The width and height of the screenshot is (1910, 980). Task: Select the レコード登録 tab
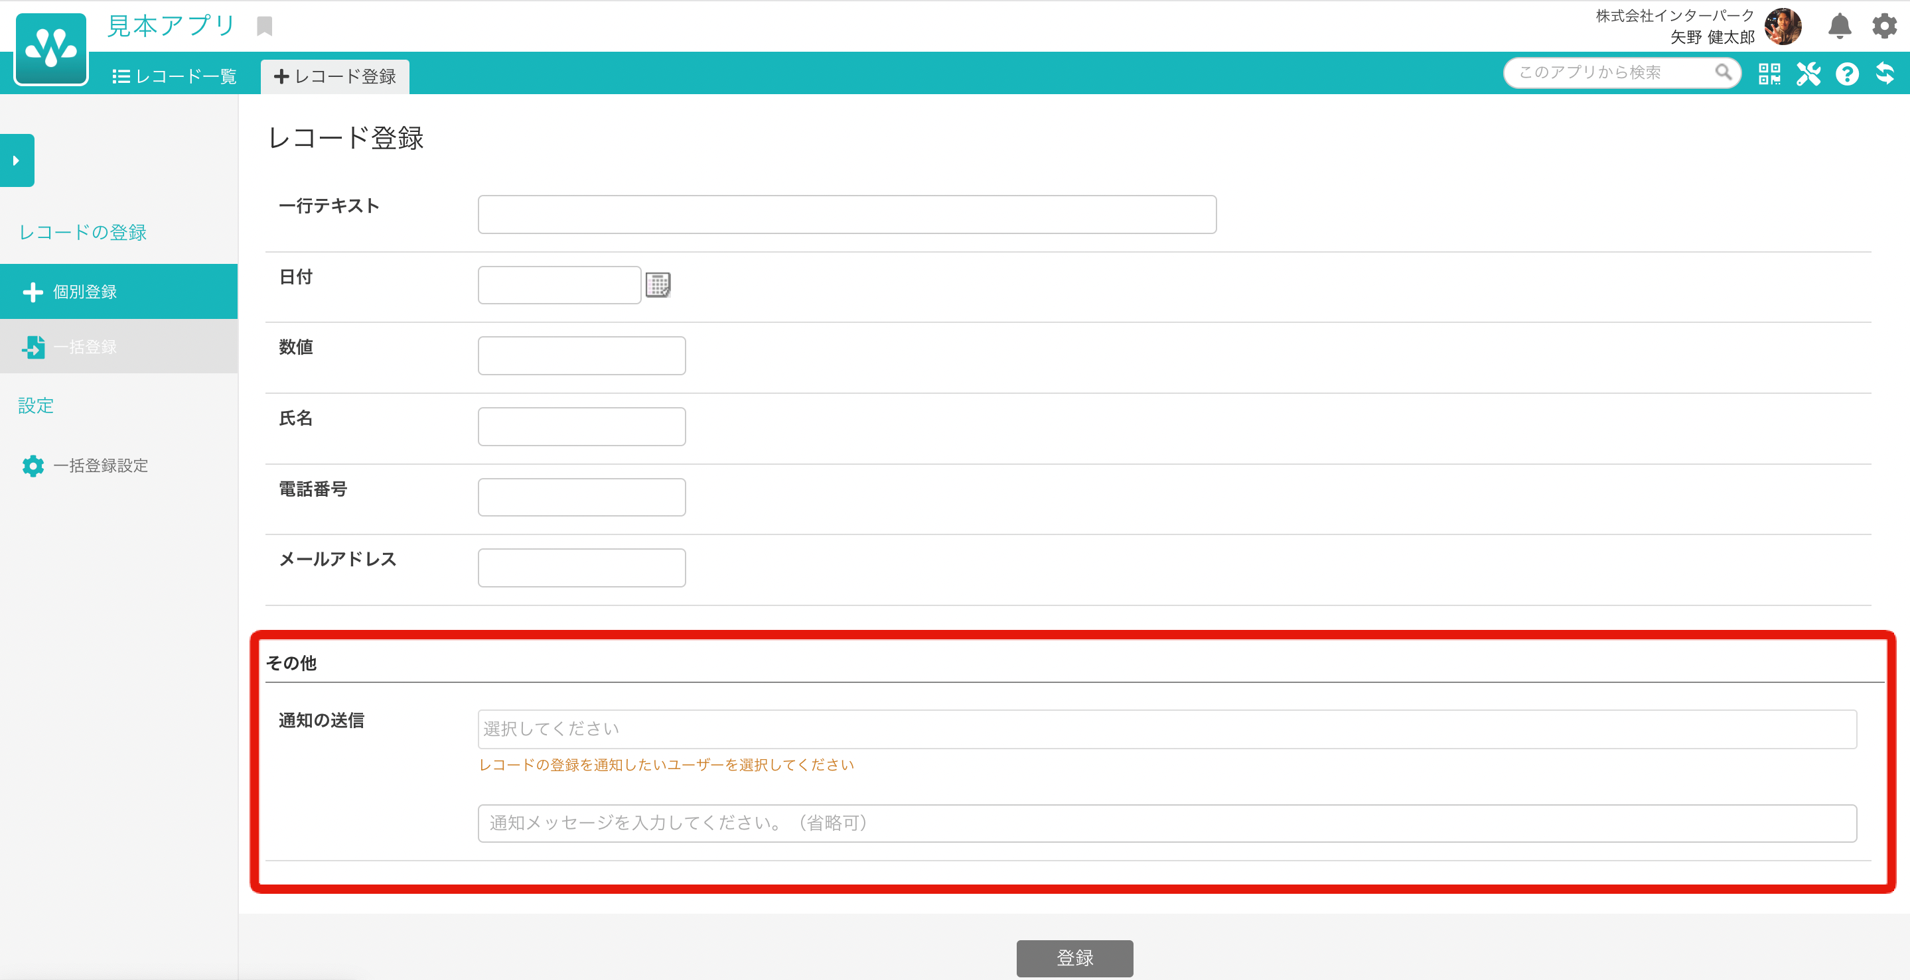335,76
